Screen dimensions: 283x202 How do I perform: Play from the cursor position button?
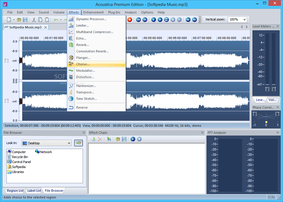[x=160, y=20]
